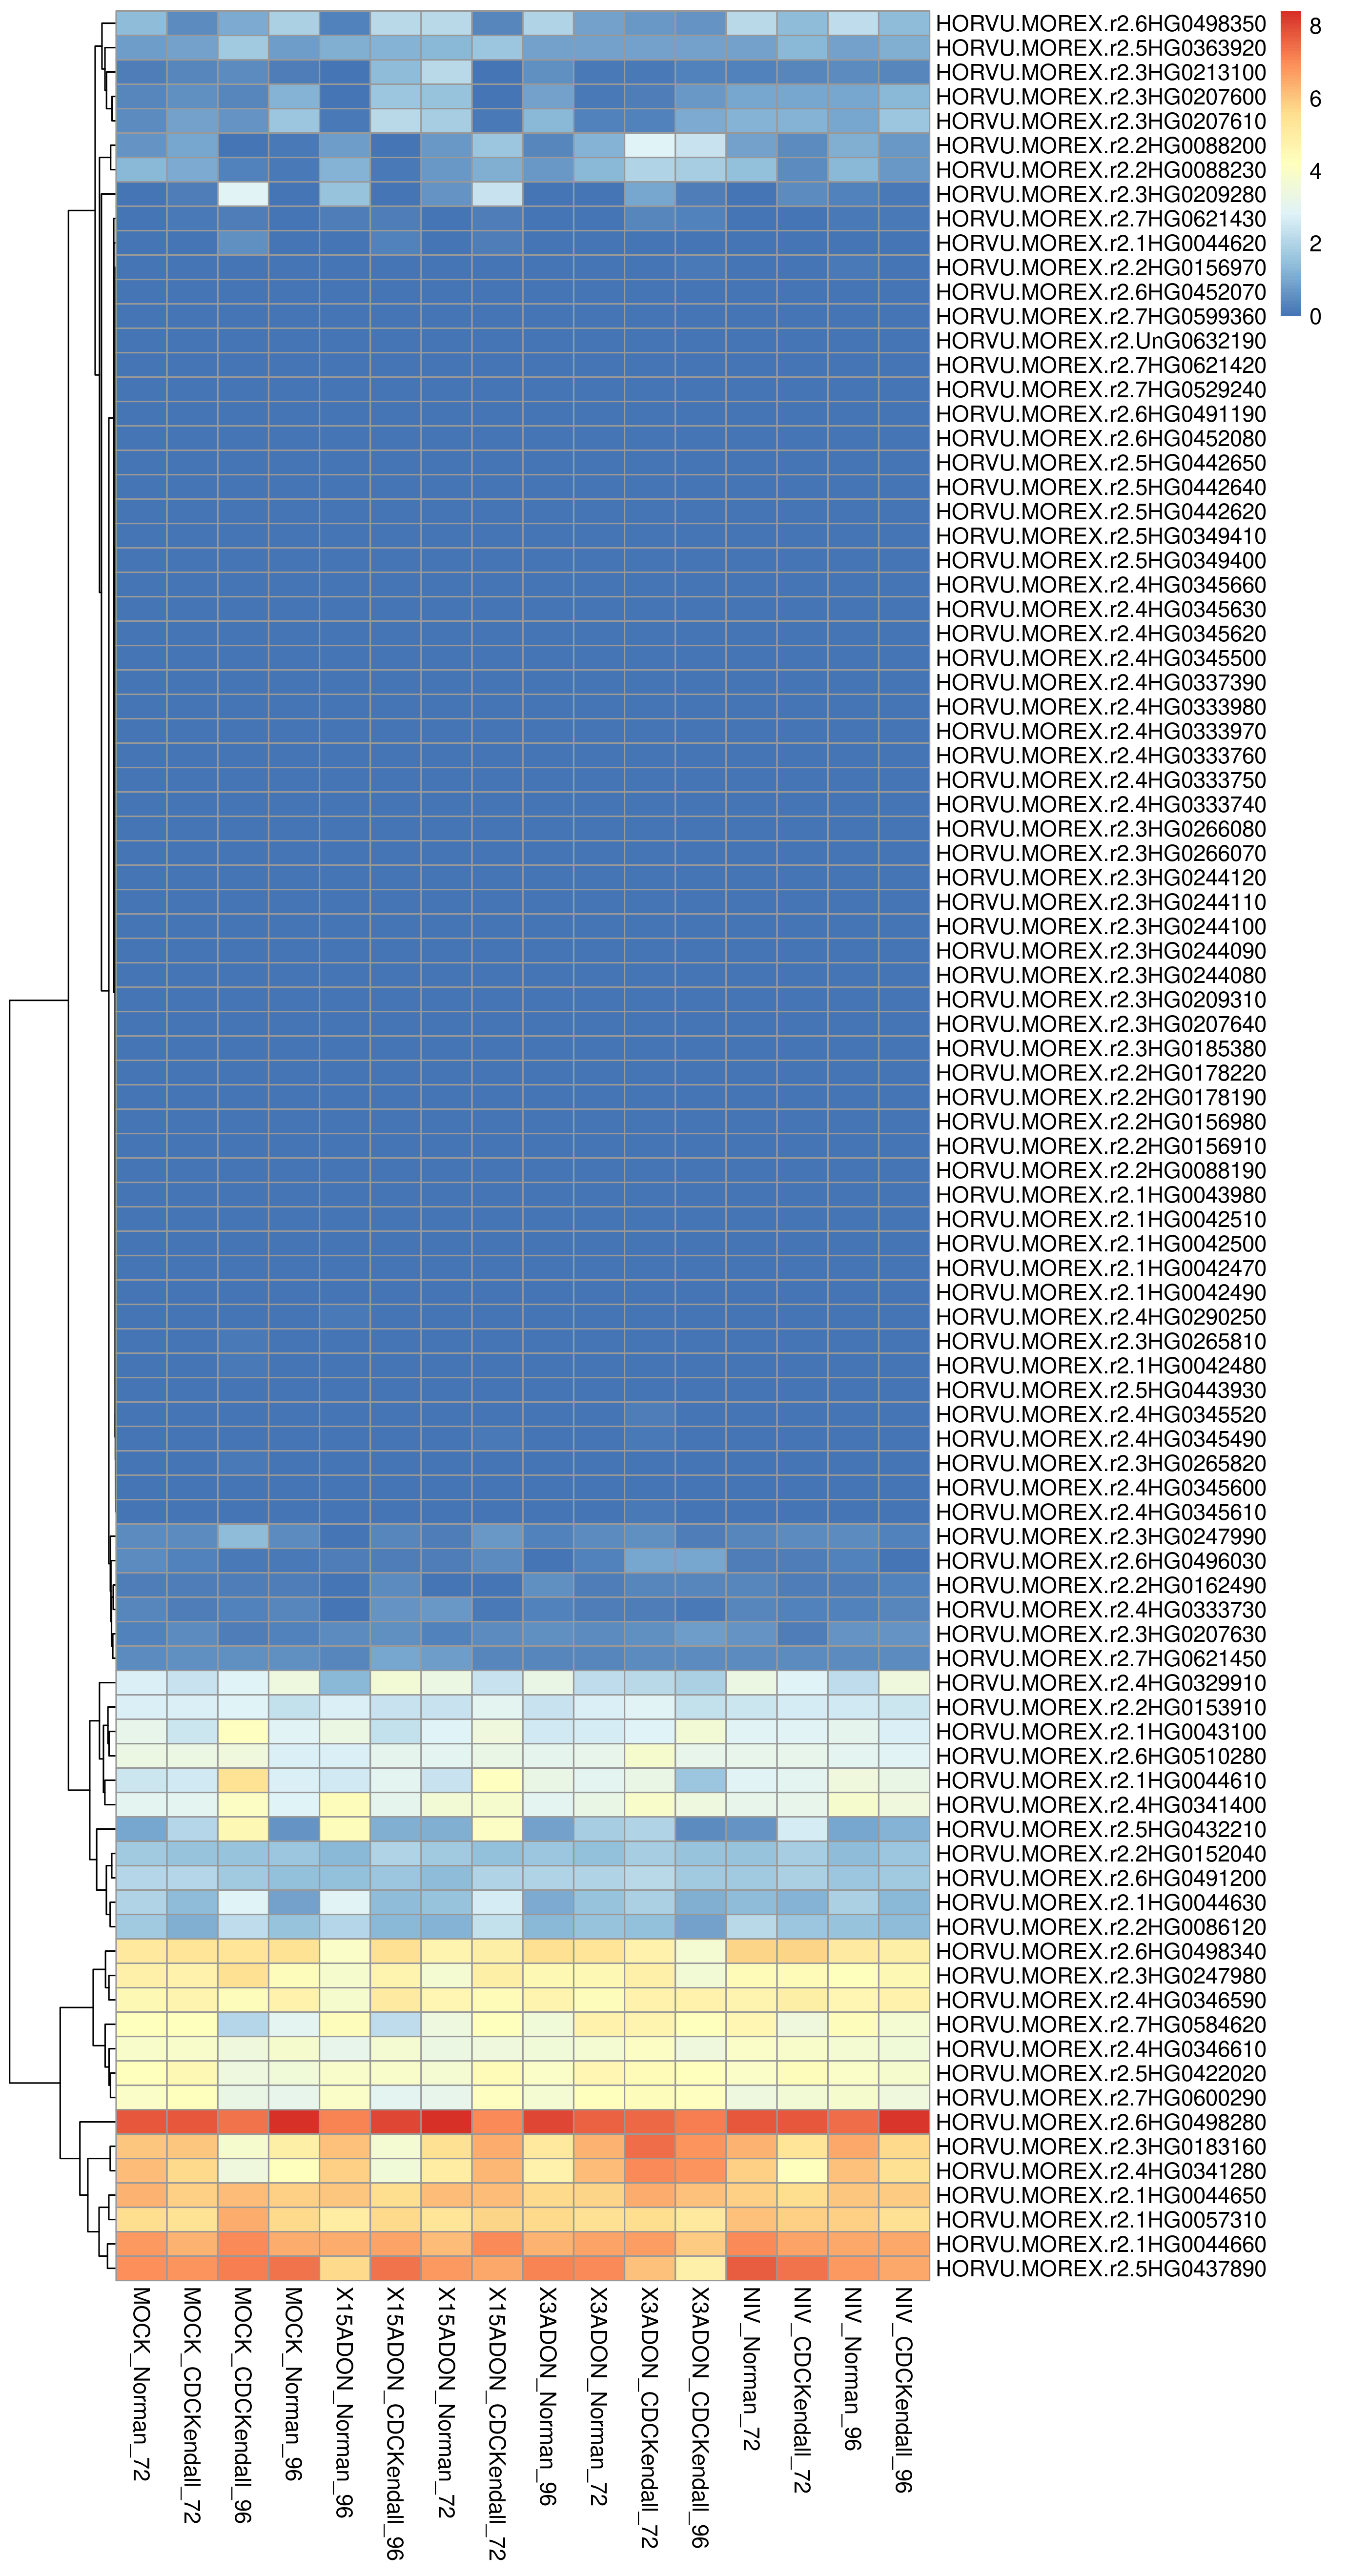Click gene label HORVU.MOREX.r2.3HG0244090
1349x2576 pixels.
coord(1101,951)
